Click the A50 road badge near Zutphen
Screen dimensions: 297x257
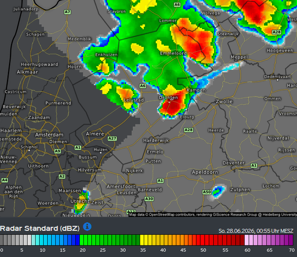point(207,192)
